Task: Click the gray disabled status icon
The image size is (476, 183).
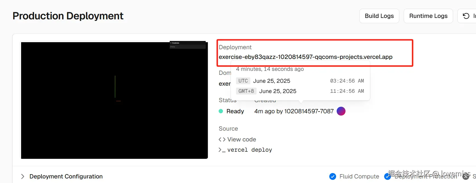Action: pos(466,176)
